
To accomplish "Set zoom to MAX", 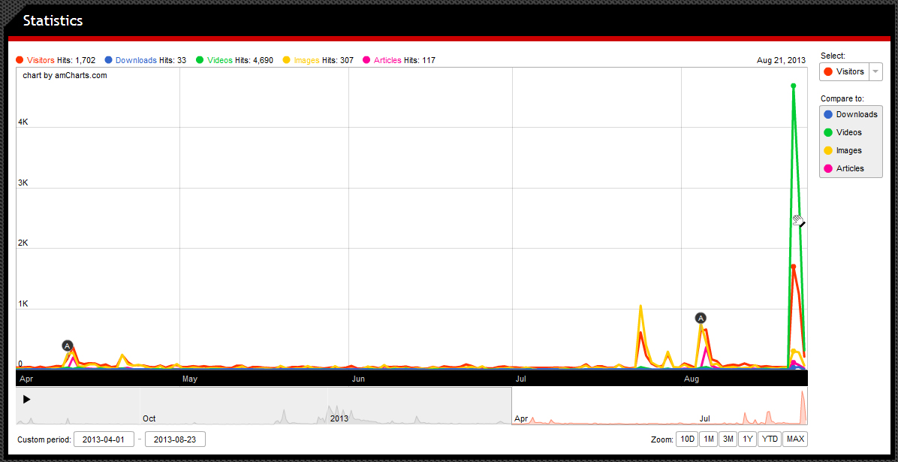I will (x=795, y=439).
